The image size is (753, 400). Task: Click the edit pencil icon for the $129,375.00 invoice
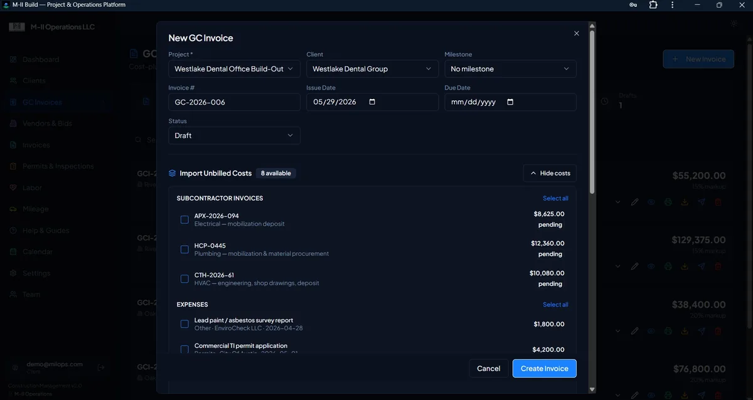tap(634, 266)
